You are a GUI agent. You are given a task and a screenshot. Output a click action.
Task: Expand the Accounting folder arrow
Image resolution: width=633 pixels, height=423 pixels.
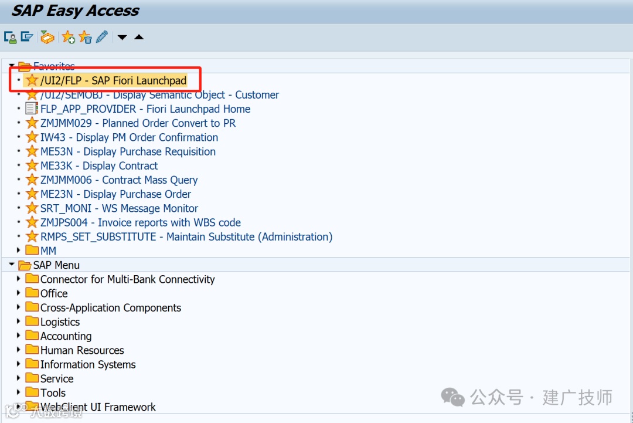click(19, 336)
